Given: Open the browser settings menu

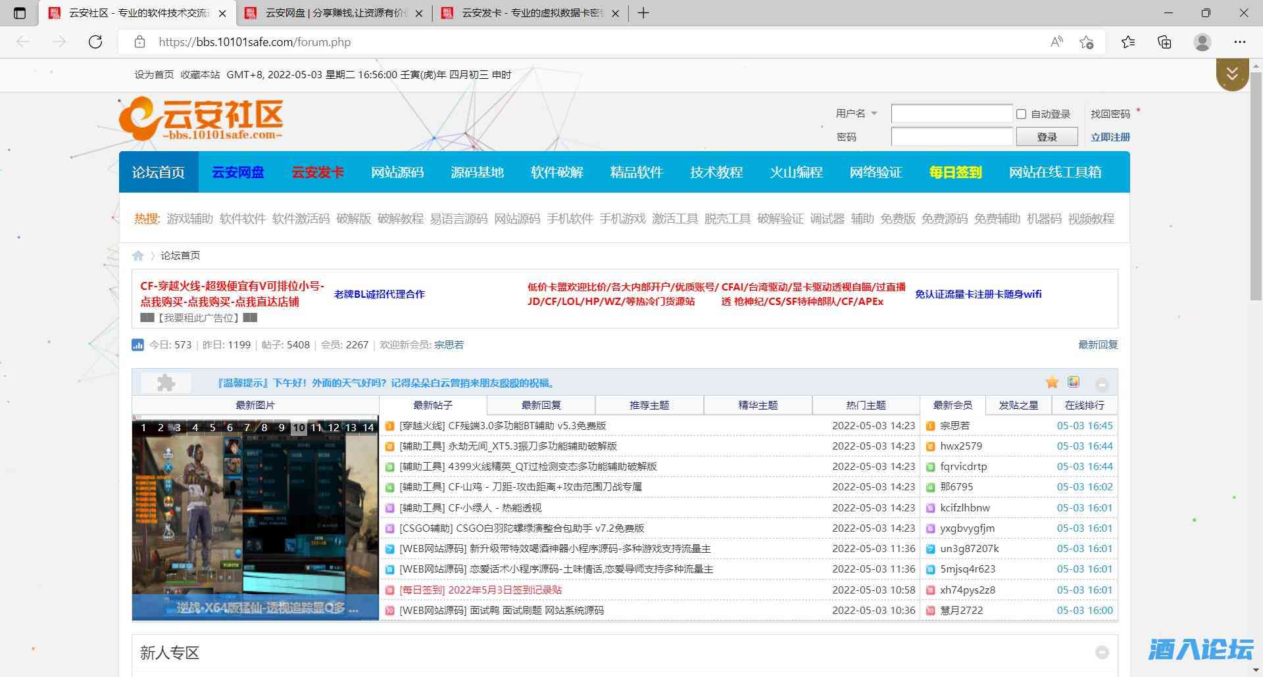Looking at the screenshot, I should (1239, 41).
